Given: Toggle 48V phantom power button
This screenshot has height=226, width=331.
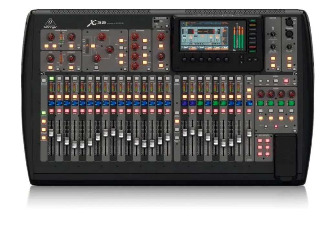Looking at the screenshot, I should coord(47,46).
